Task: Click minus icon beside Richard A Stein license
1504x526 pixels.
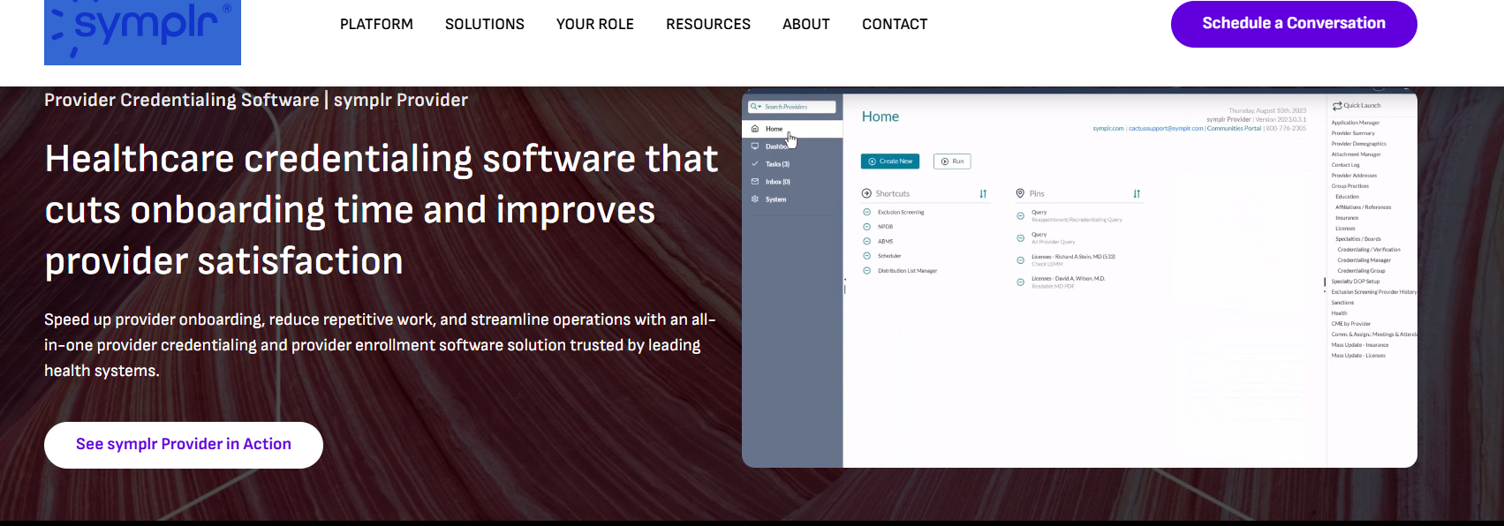Action: click(1021, 259)
